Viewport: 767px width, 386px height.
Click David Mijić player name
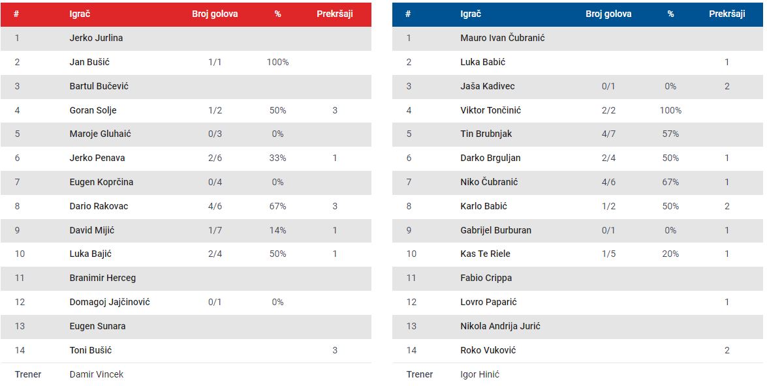coord(91,230)
